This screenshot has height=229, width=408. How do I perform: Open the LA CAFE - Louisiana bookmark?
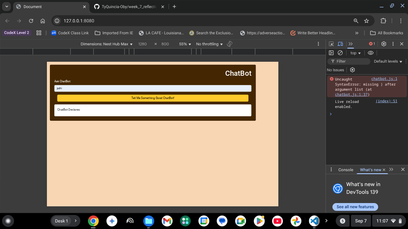(161, 33)
